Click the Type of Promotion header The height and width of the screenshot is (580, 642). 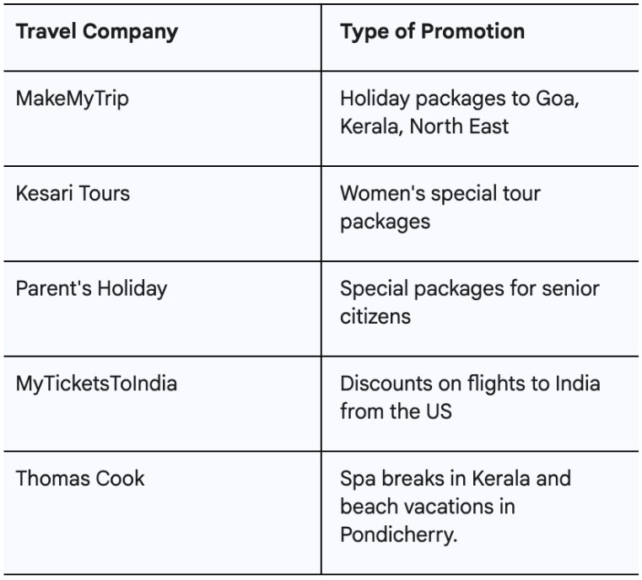[x=433, y=32]
